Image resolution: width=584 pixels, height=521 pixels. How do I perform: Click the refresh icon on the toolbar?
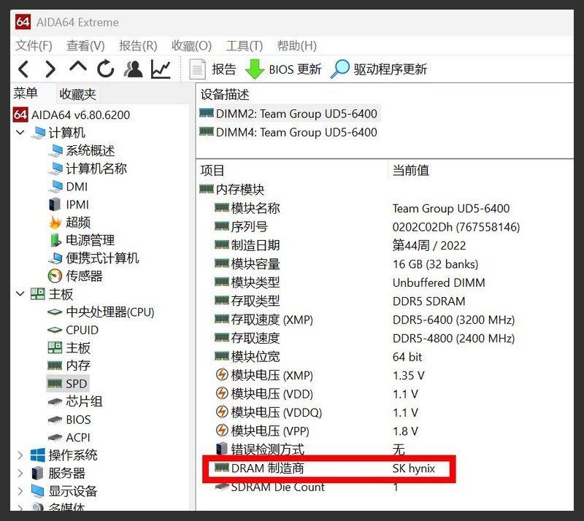point(105,69)
